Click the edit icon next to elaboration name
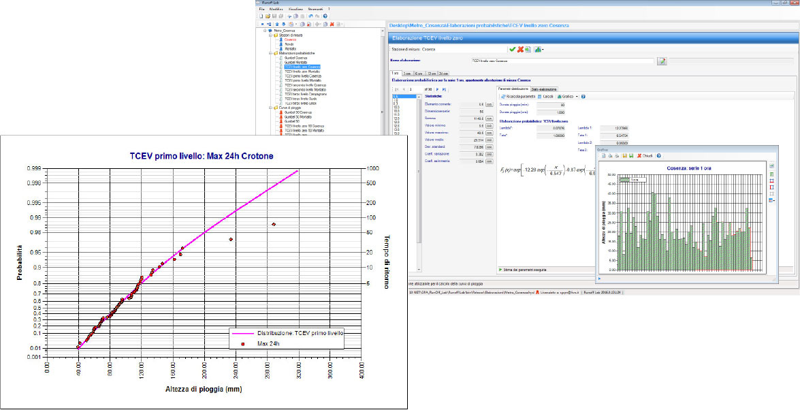This screenshot has height=410, width=800. (x=661, y=61)
